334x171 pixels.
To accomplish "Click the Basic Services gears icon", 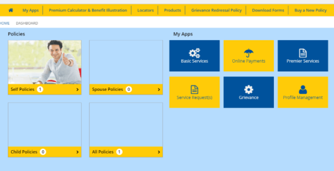I will [x=194, y=53].
